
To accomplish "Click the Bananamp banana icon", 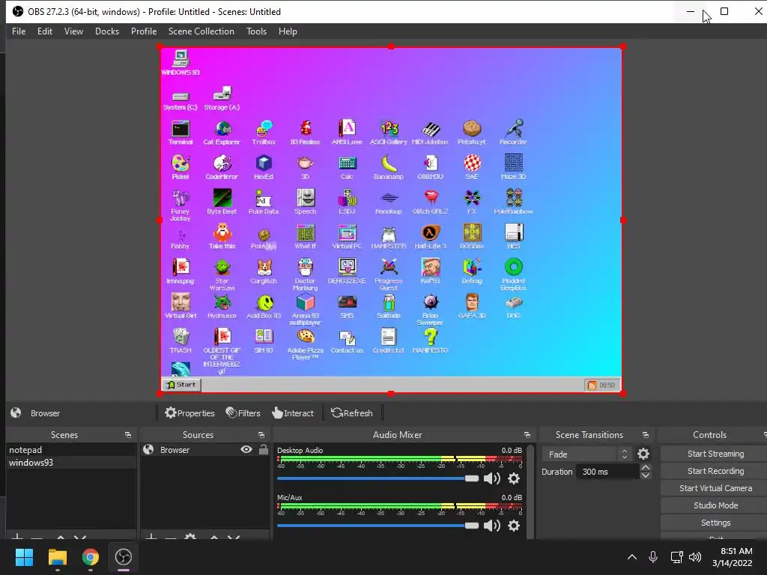I will 389,163.
